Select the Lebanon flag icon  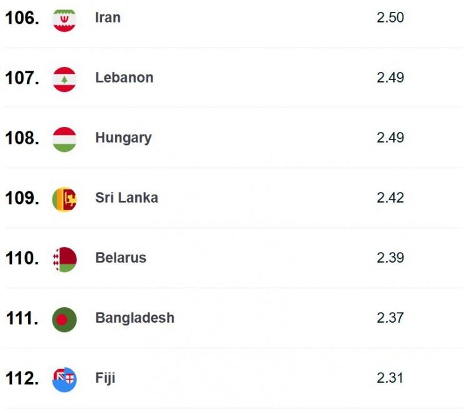(64, 79)
